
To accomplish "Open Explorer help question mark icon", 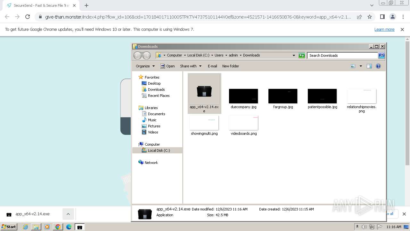I will coord(378,66).
